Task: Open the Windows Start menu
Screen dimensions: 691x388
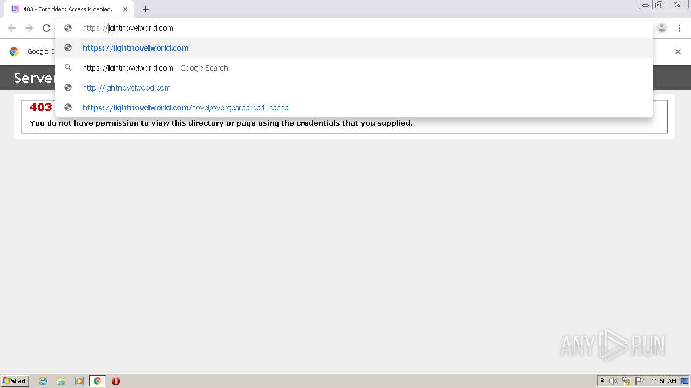Action: click(15, 381)
